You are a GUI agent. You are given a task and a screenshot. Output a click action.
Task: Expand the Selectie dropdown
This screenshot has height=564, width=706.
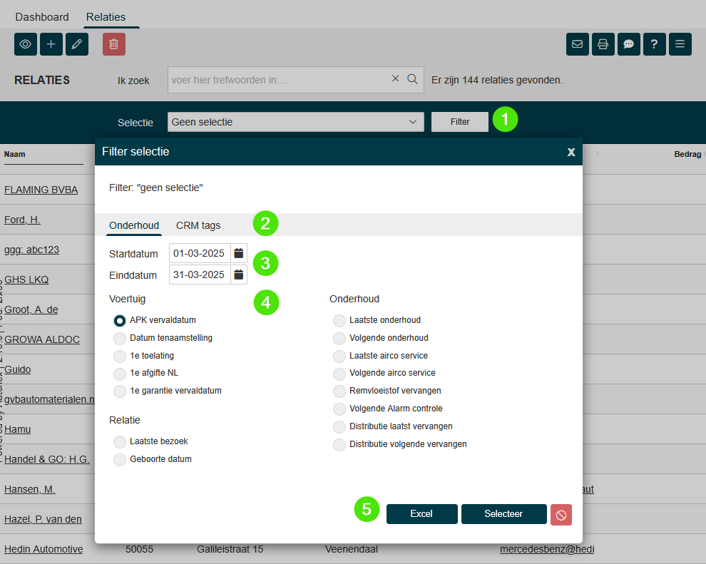click(295, 122)
